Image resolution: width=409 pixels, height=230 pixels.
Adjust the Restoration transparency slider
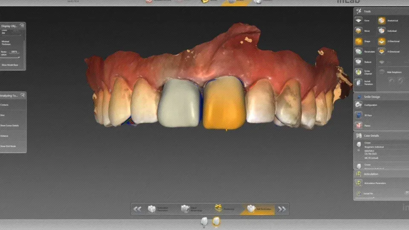click(x=10, y=57)
